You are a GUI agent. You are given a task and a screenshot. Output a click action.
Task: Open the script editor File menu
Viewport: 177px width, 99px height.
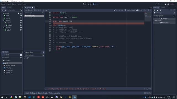(x=26, y=10)
